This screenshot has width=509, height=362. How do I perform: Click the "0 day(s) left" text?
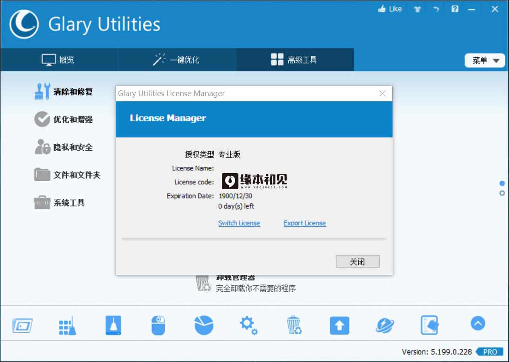tap(236, 206)
